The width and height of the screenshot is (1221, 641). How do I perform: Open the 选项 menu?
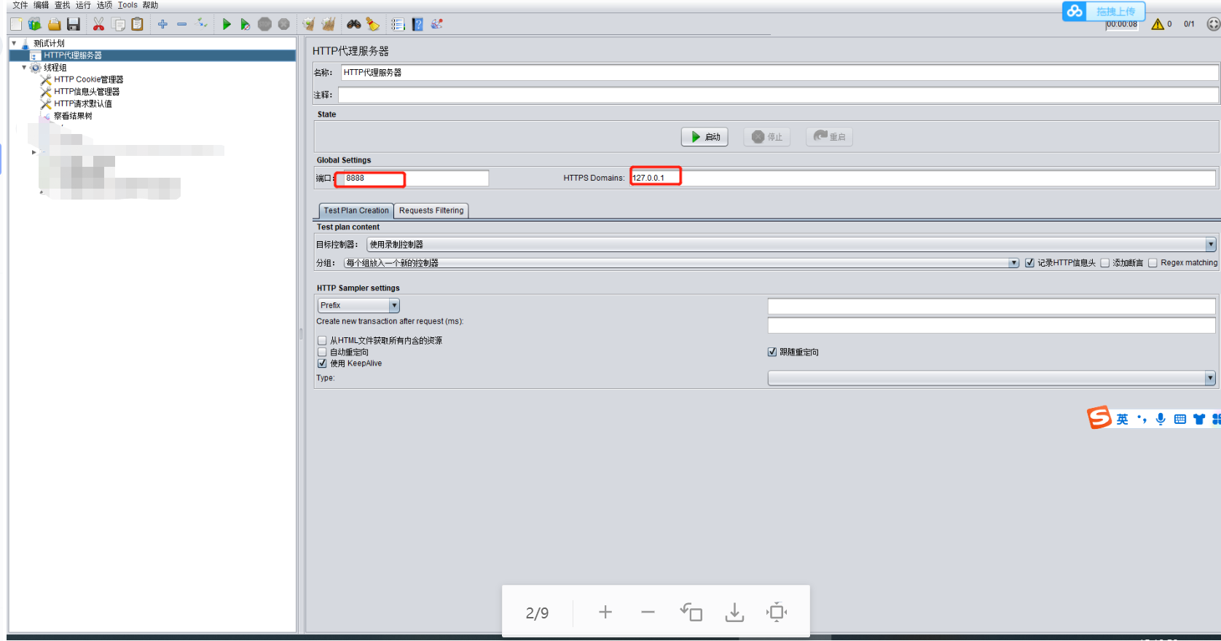pyautogui.click(x=104, y=5)
